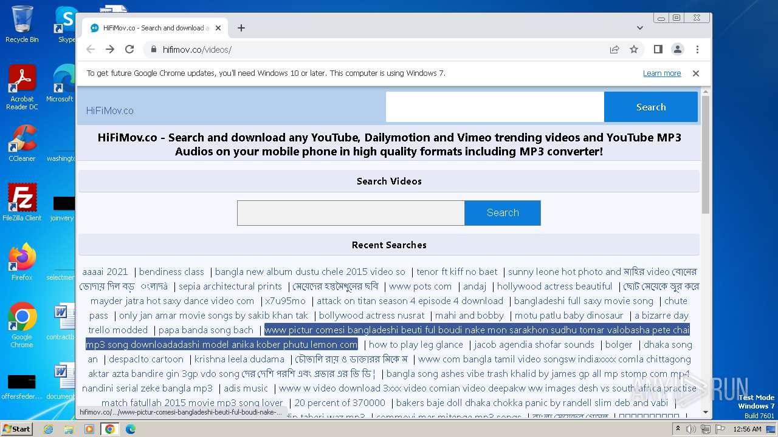Image resolution: width=778 pixels, height=437 pixels.
Task: Select the Google Chrome desktop icon
Action: coord(22,325)
